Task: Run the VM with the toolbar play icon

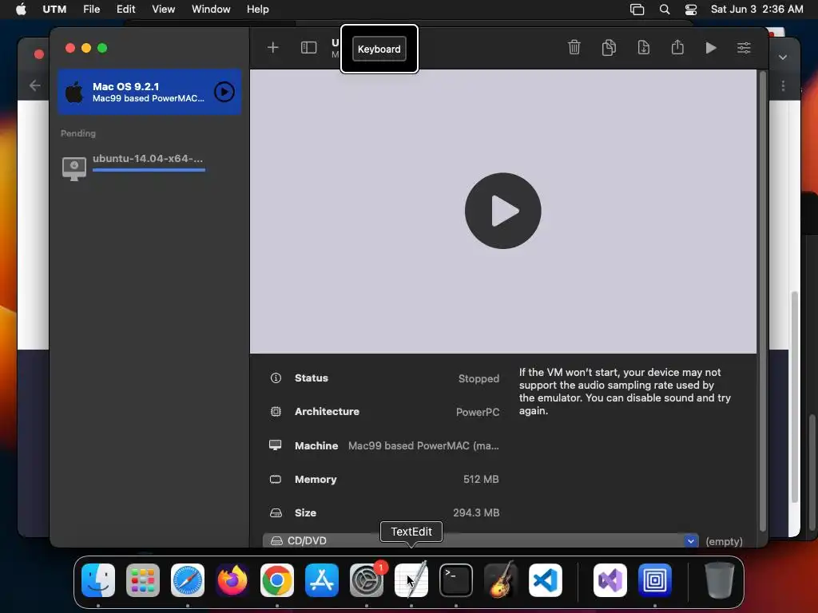Action: click(x=711, y=48)
